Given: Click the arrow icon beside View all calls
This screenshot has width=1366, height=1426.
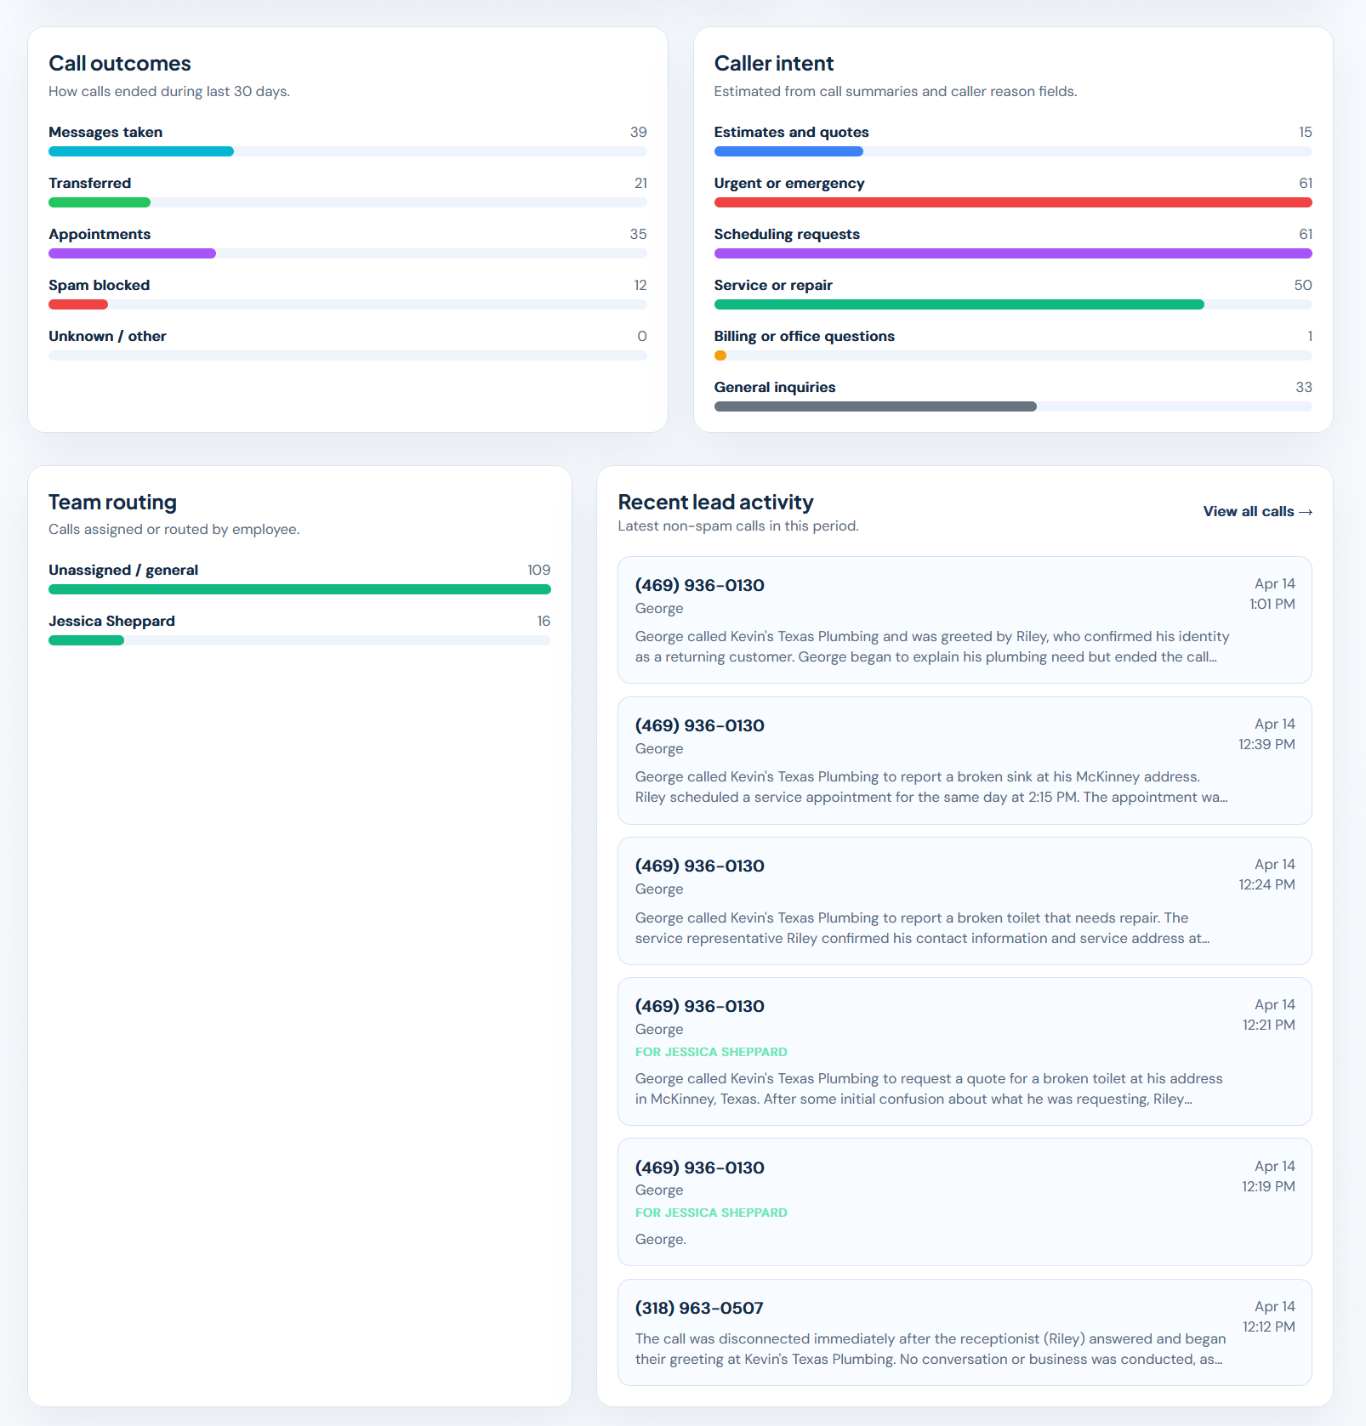Looking at the screenshot, I should (1306, 511).
